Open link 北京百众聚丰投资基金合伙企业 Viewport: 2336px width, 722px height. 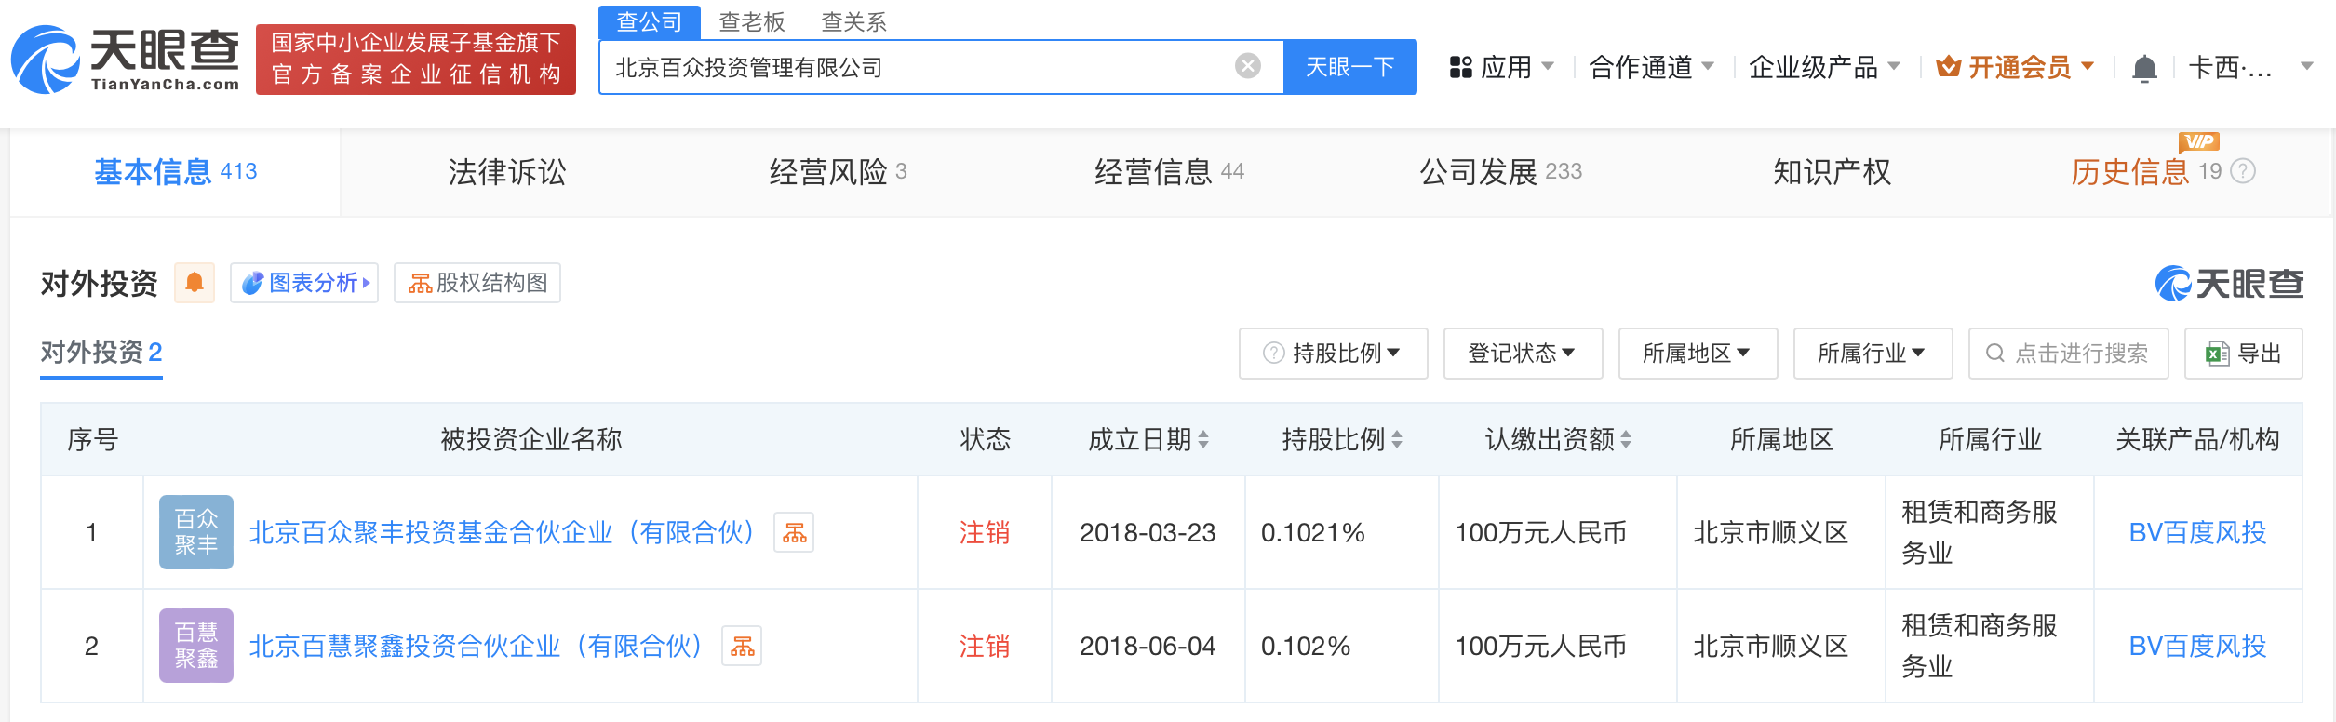click(503, 532)
